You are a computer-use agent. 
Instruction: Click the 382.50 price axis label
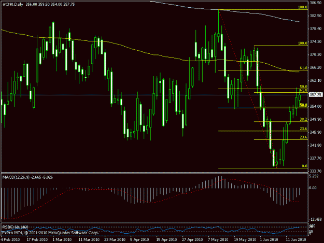coord(316,16)
